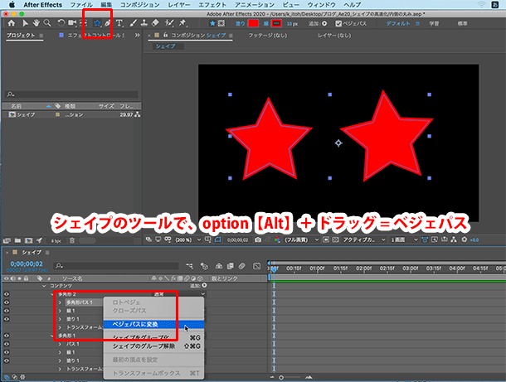Screen dimensions: 506x382
Task: Expand the 多角形パス 1 property
Action: 60,302
